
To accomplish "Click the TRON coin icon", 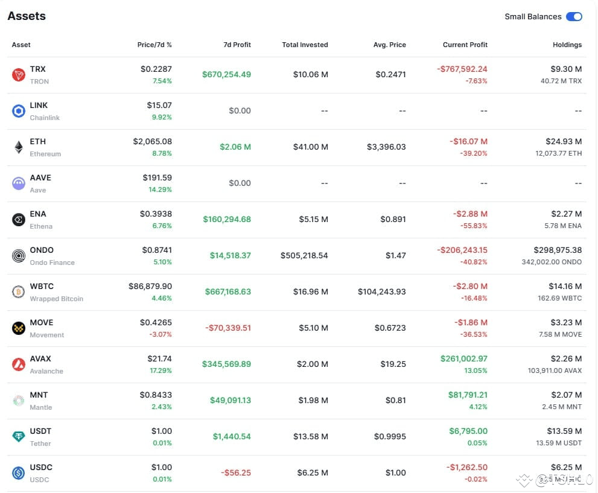I will 18,75.
